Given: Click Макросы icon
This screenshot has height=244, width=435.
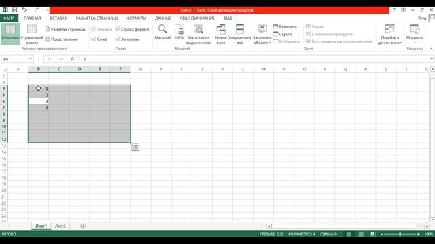Looking at the screenshot, I should point(415,29).
